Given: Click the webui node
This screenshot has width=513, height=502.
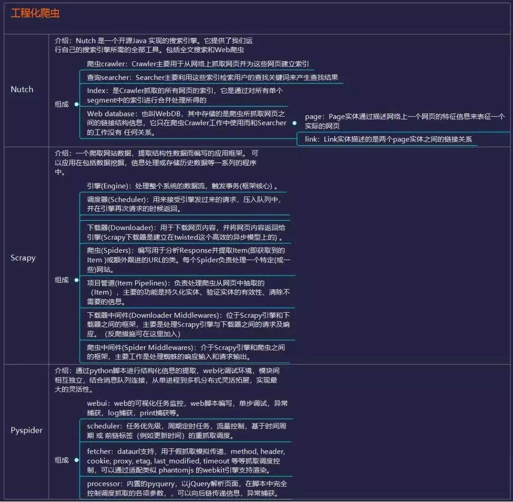Looking at the screenshot, I should (x=187, y=408).
